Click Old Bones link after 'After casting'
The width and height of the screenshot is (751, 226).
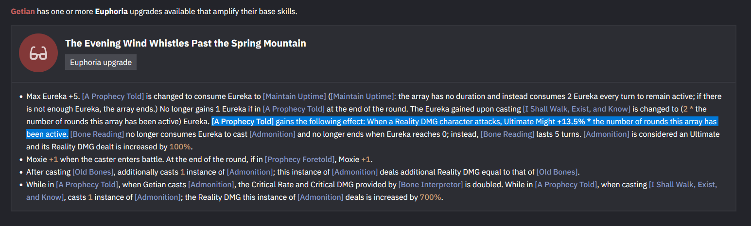tap(93, 172)
